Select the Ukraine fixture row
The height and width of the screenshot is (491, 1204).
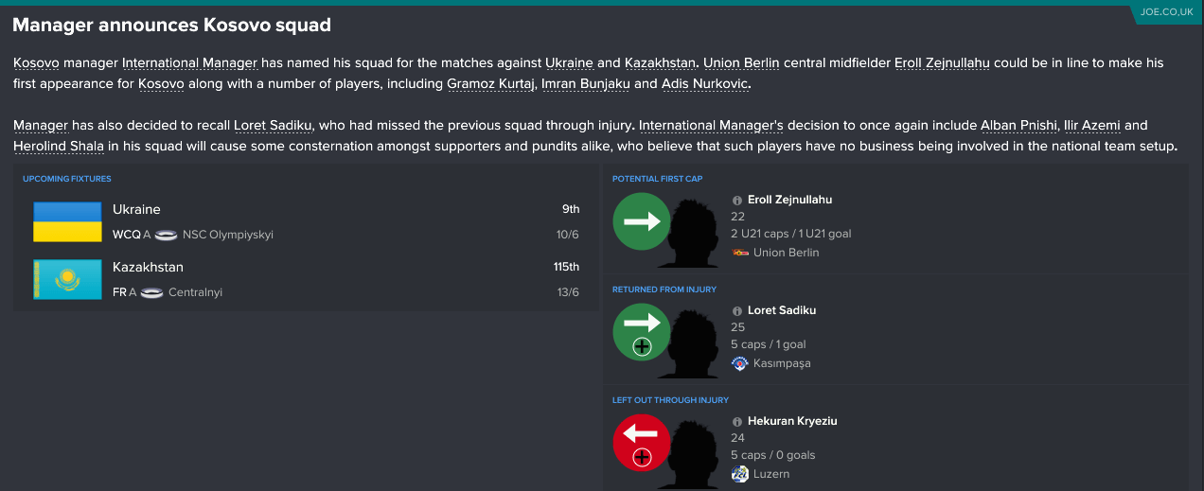pyautogui.click(x=307, y=221)
